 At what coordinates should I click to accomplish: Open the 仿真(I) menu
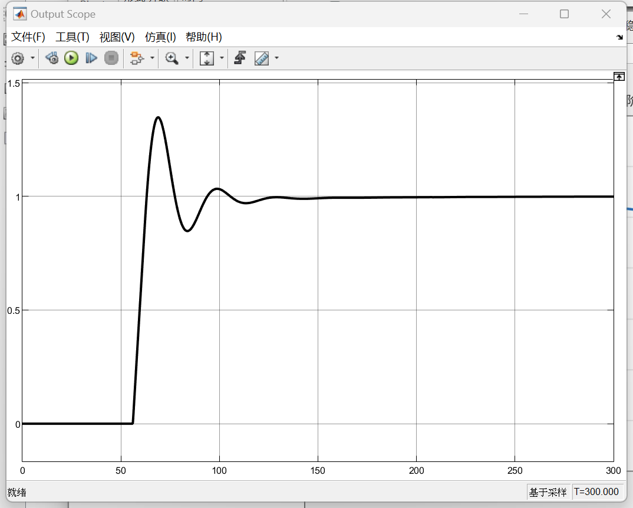point(160,37)
